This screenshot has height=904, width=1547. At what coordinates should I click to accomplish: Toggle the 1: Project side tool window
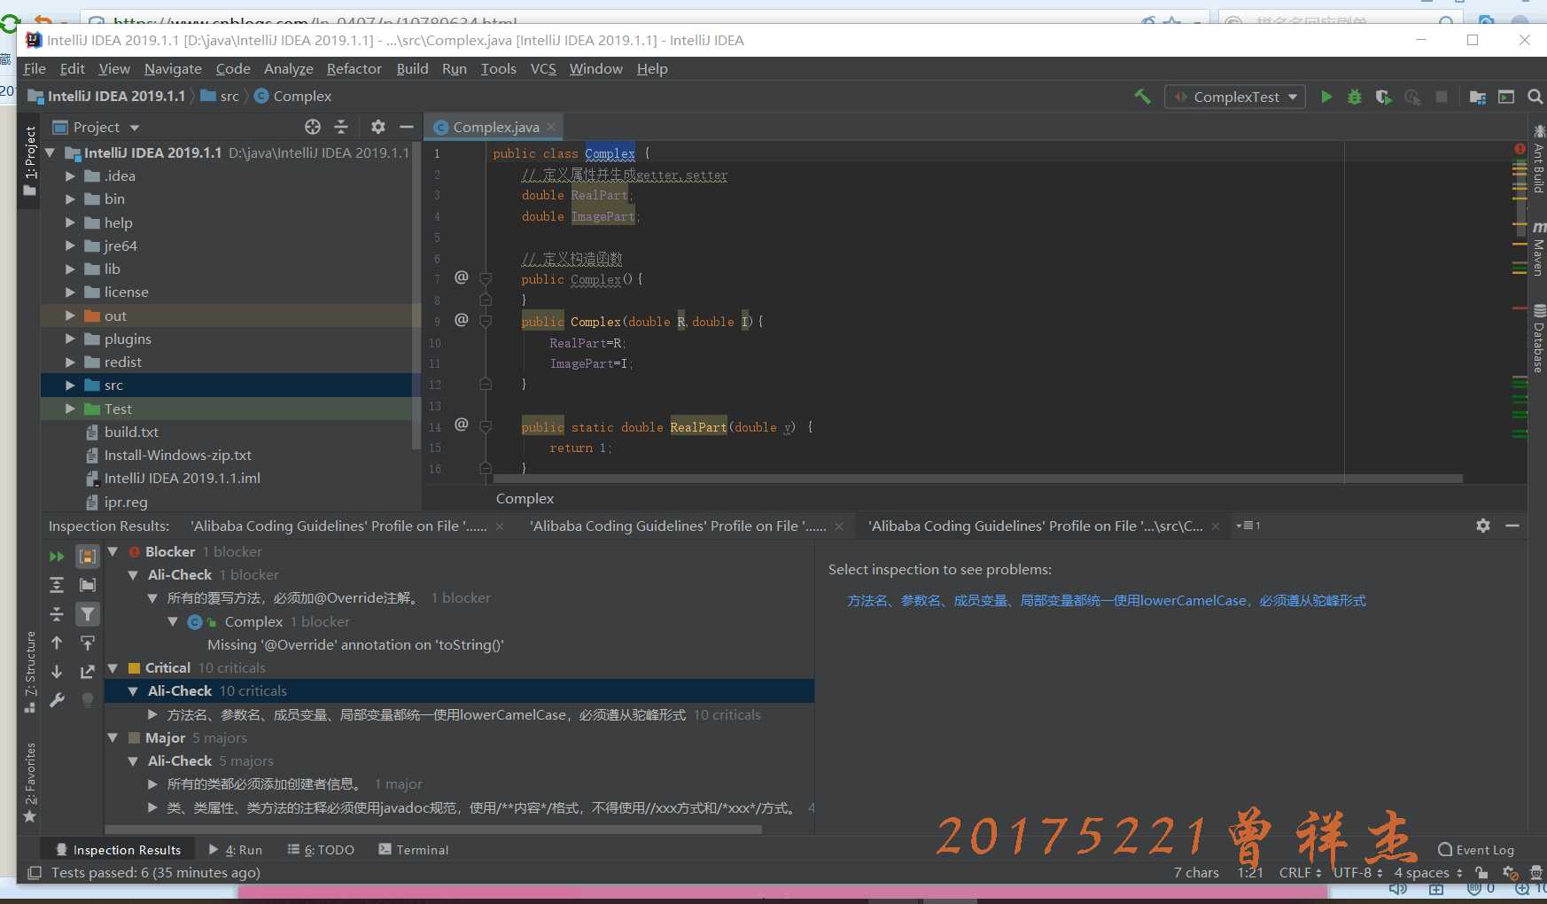coord(29,160)
